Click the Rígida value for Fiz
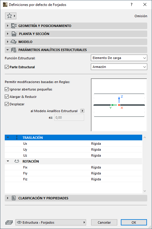Screen dimensions: 152x229 tap(96, 179)
